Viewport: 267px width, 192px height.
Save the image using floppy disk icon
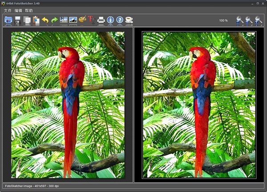[x=18, y=20]
